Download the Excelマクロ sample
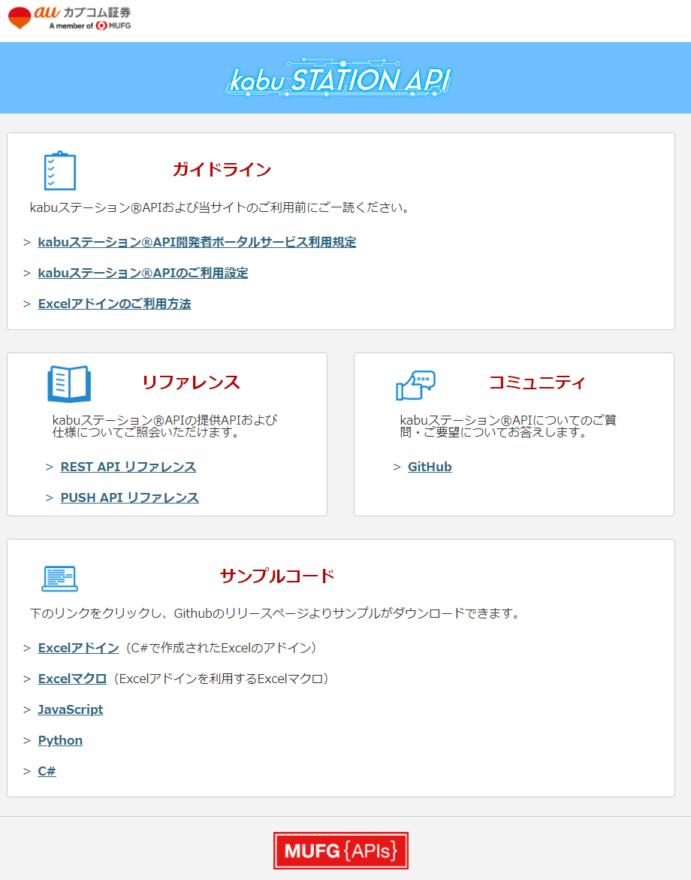Screen dimensions: 691x880 coord(72,678)
